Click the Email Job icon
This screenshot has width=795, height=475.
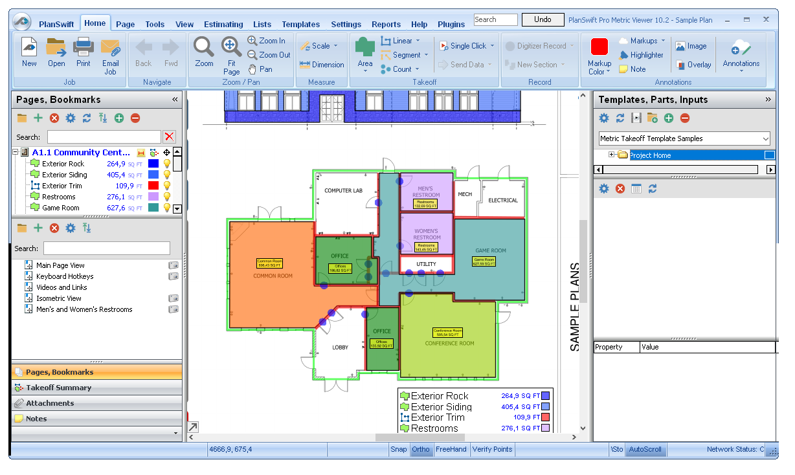click(111, 47)
